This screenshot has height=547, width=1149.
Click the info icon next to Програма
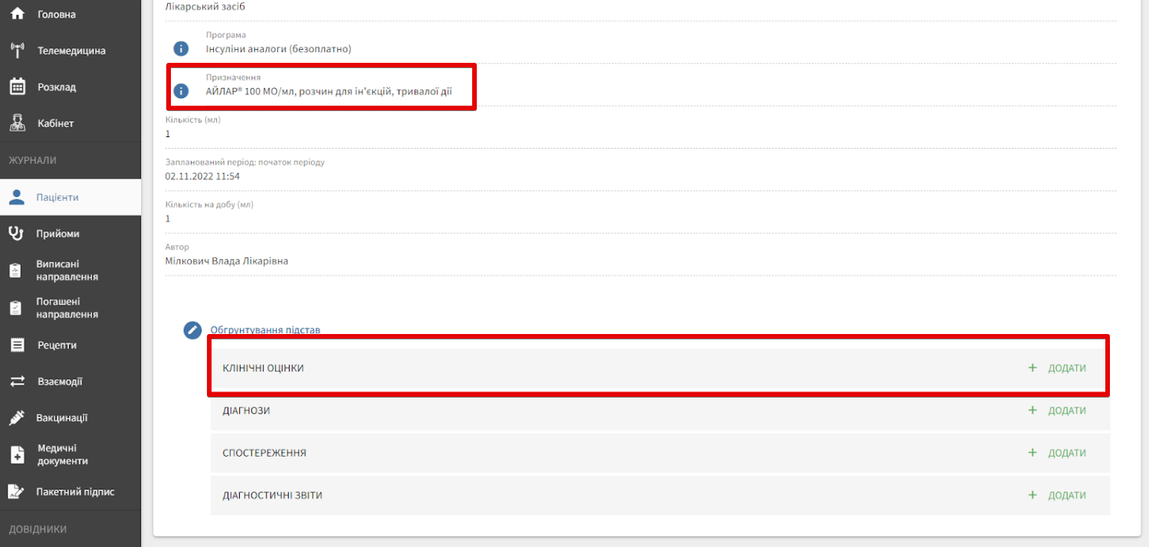(x=180, y=49)
